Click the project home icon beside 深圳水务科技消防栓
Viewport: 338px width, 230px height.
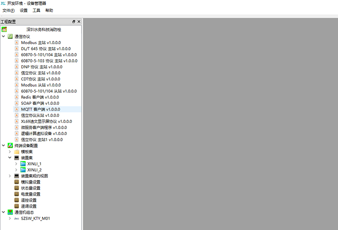pos(4,29)
